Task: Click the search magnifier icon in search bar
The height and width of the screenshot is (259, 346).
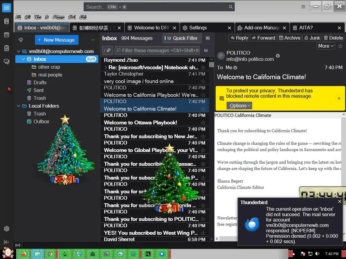Action: (231, 7)
